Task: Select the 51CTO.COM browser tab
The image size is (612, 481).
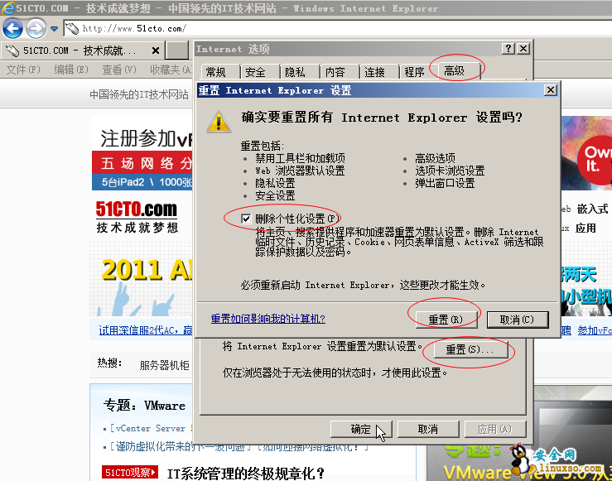Action: tap(82, 51)
